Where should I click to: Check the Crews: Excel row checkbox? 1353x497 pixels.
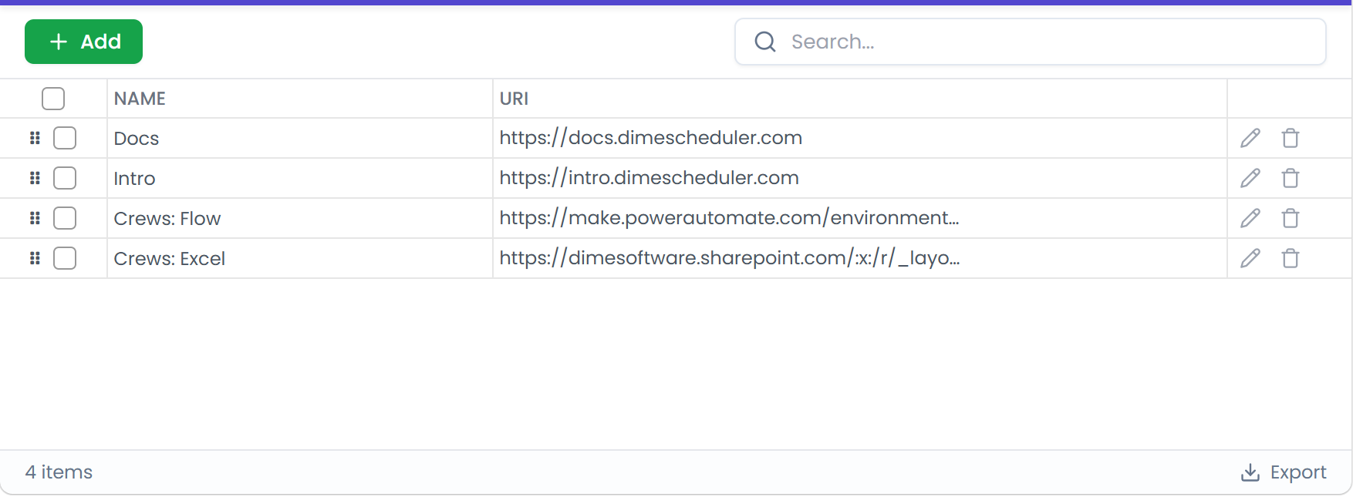(x=65, y=258)
